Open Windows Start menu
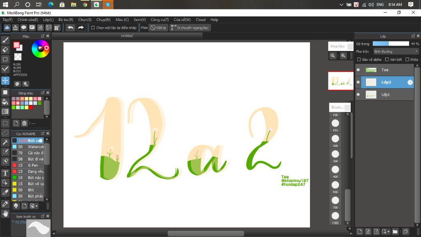The height and width of the screenshot is (237, 421). 5,5
